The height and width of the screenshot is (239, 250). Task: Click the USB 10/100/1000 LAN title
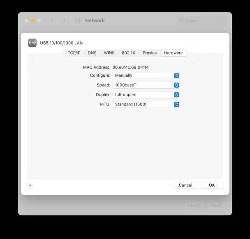point(61,43)
